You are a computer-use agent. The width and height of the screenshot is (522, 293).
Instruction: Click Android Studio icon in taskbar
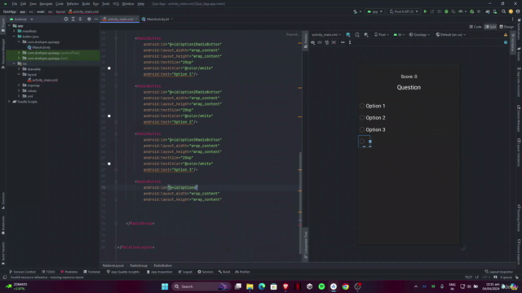pyautogui.click(x=334, y=286)
